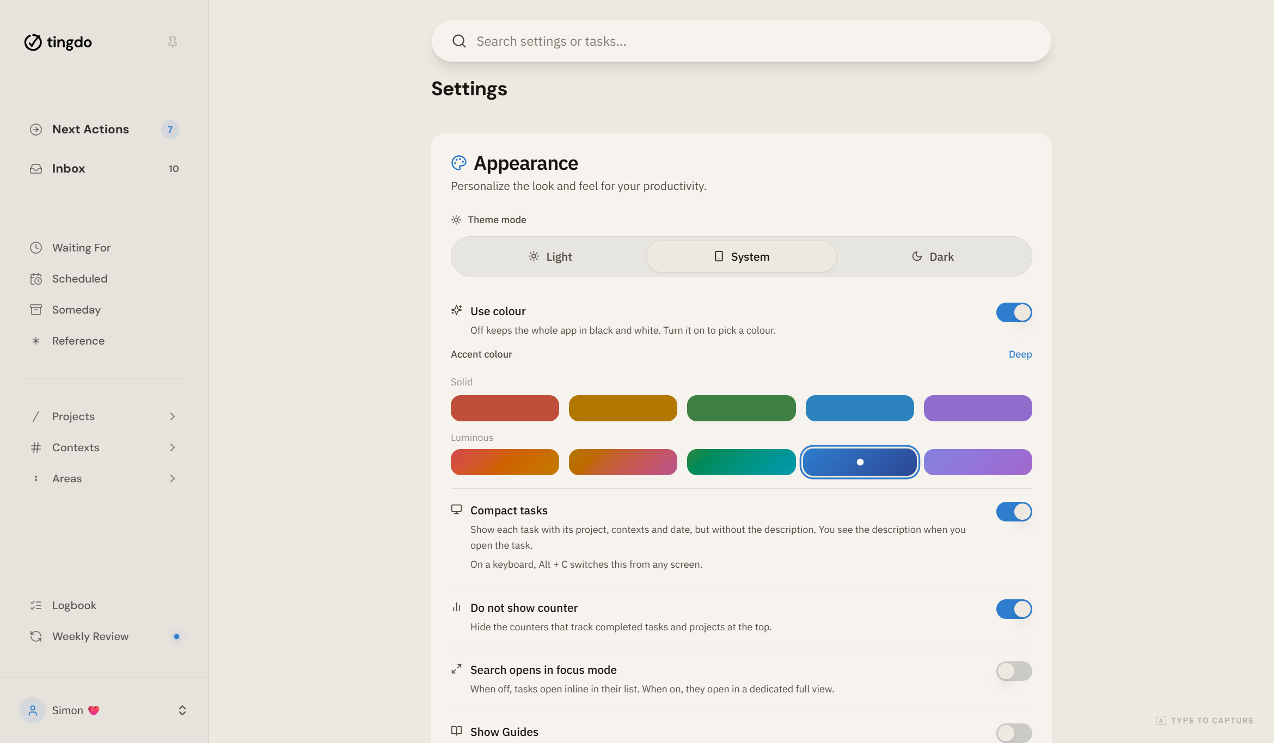Disable the Use colour toggle
Viewport: 1274px width, 743px height.
coord(1014,312)
